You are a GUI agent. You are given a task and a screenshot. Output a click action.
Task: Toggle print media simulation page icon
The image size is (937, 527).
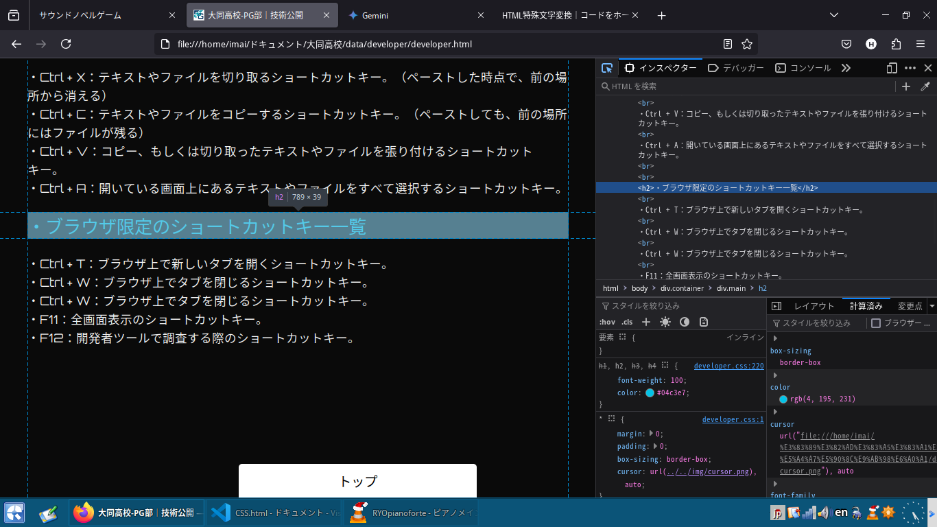(703, 322)
